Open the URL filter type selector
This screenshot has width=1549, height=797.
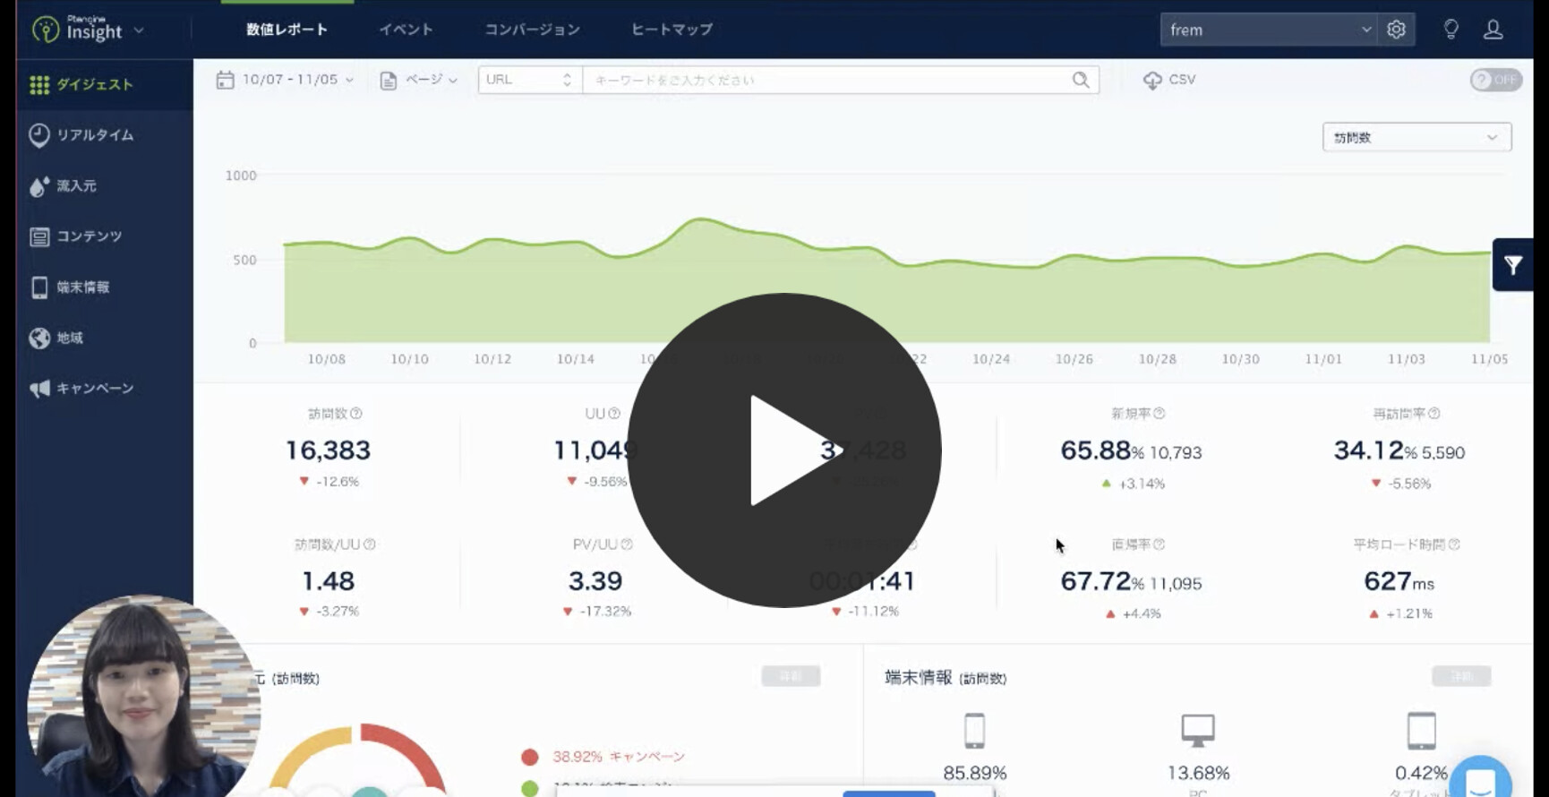pyautogui.click(x=529, y=80)
